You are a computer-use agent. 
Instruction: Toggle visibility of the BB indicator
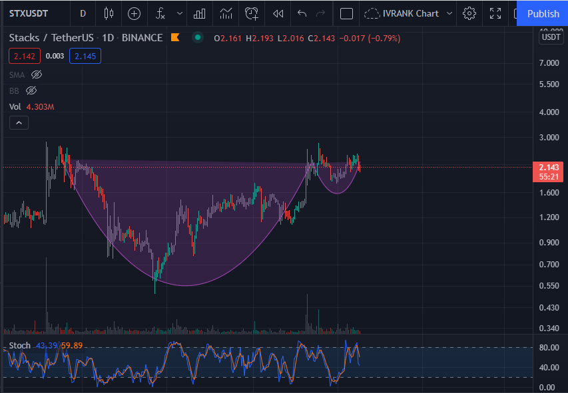click(x=31, y=90)
